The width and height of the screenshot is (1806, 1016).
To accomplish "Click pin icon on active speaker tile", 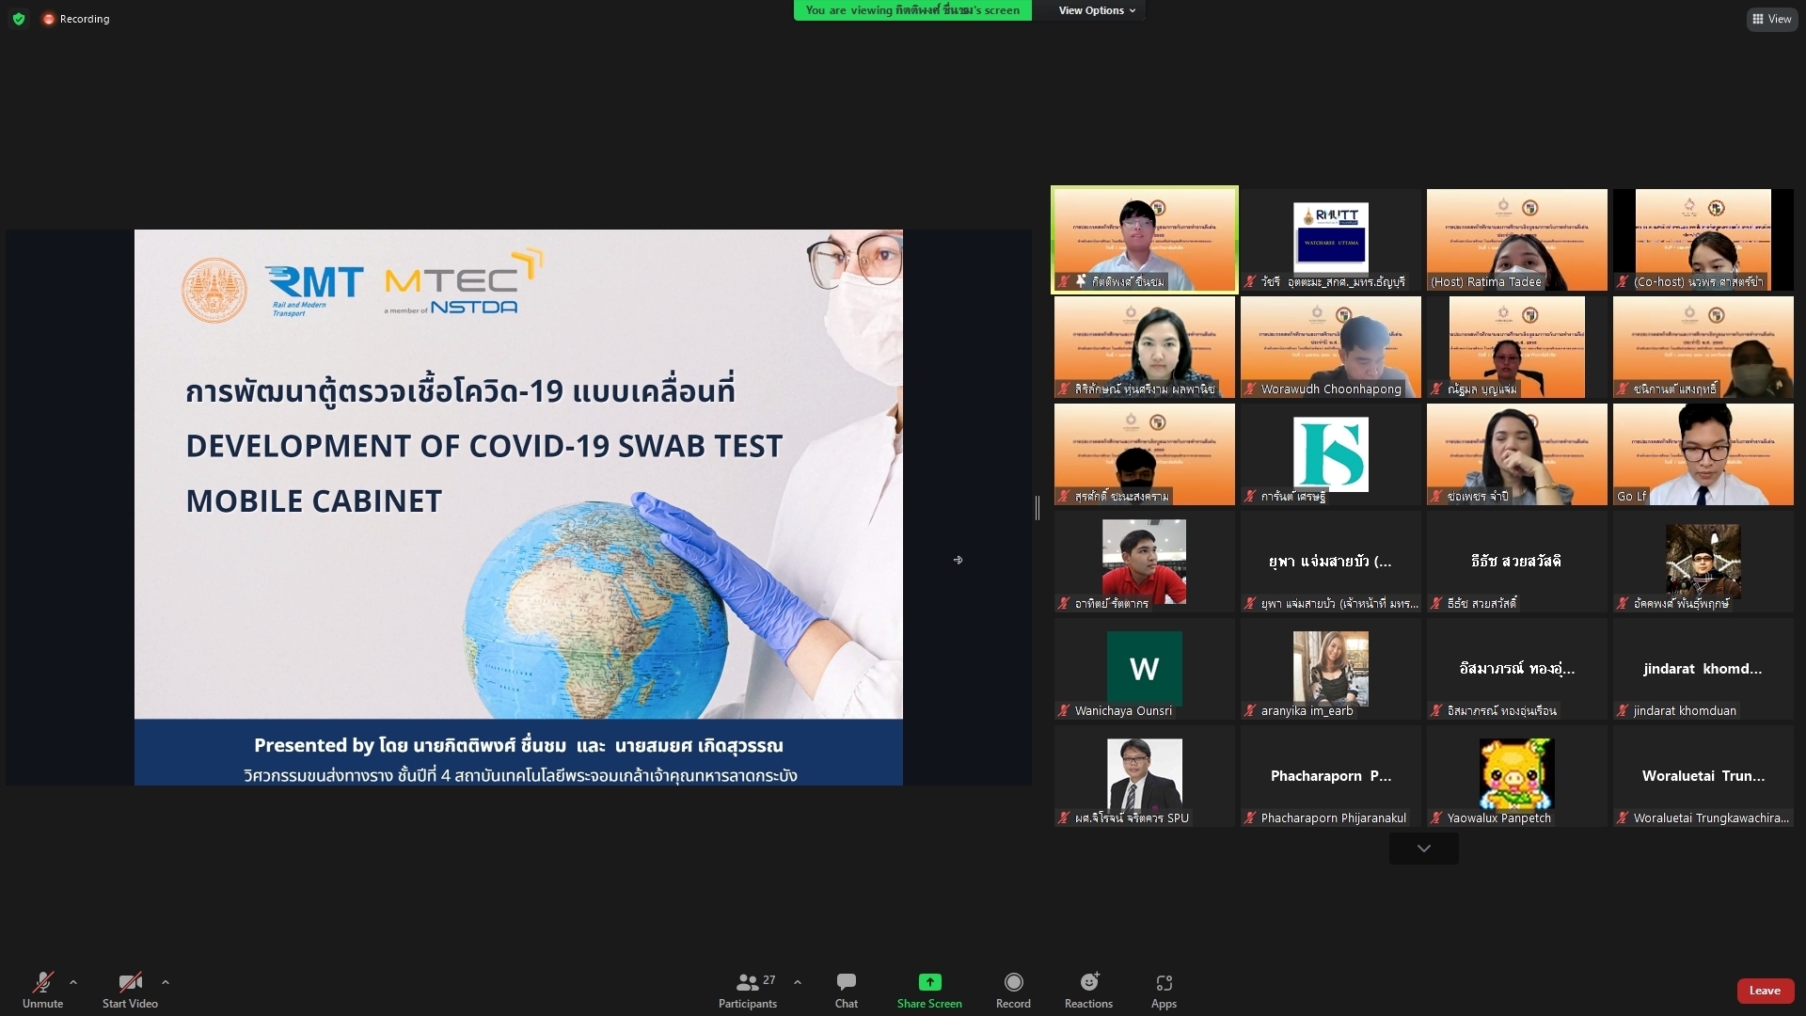I will (1082, 281).
